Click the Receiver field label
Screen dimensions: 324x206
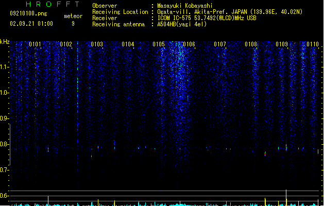(105, 18)
